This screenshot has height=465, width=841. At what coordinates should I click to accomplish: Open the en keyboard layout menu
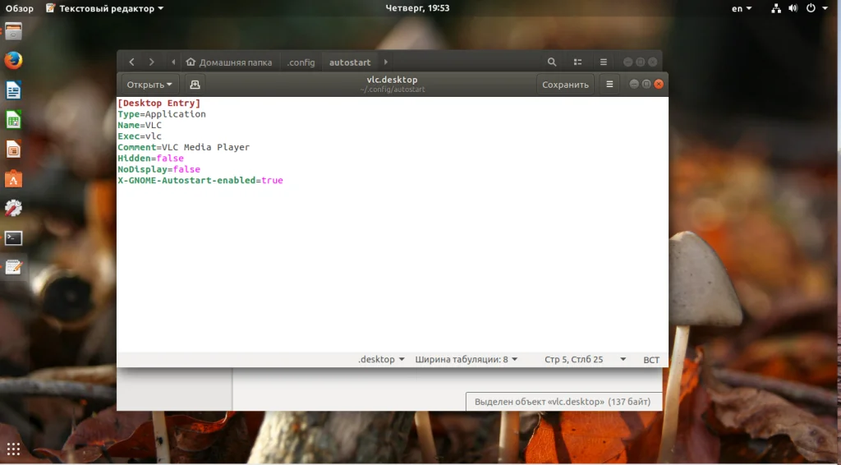pyautogui.click(x=742, y=8)
